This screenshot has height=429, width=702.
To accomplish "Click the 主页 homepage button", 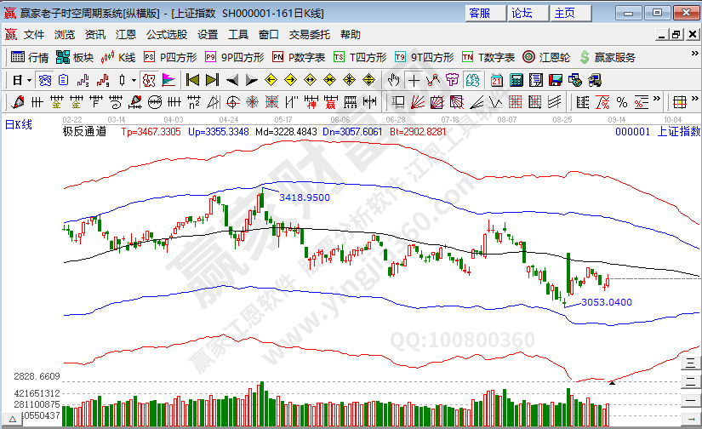I will [x=564, y=13].
